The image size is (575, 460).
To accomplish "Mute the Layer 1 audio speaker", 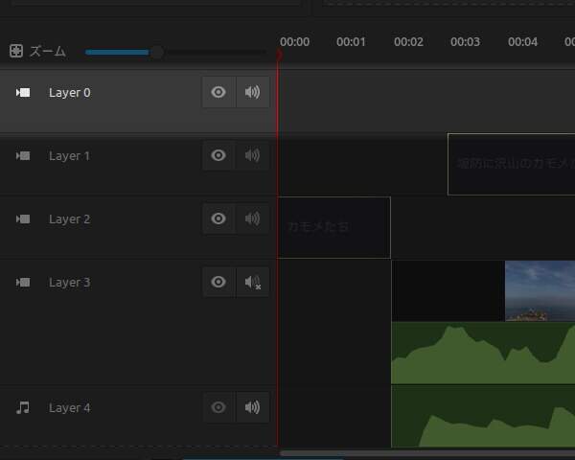I will (252, 156).
